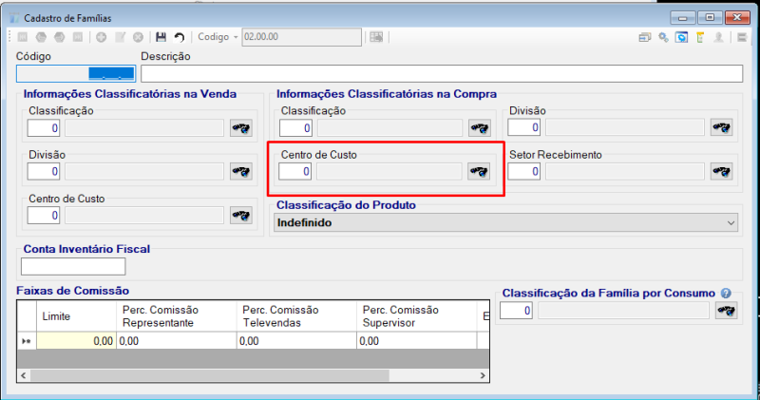Click Divisão code field under Compra
Viewport: 760px width, 400px height.
pos(524,127)
